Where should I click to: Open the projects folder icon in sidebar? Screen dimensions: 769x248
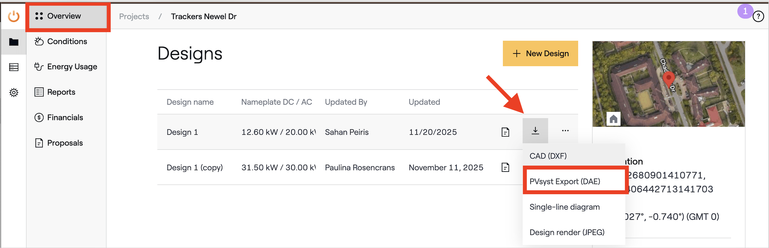point(14,42)
